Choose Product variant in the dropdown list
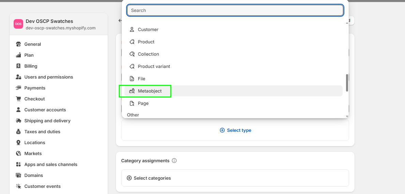Screen dimensions: 405x194 (154, 67)
